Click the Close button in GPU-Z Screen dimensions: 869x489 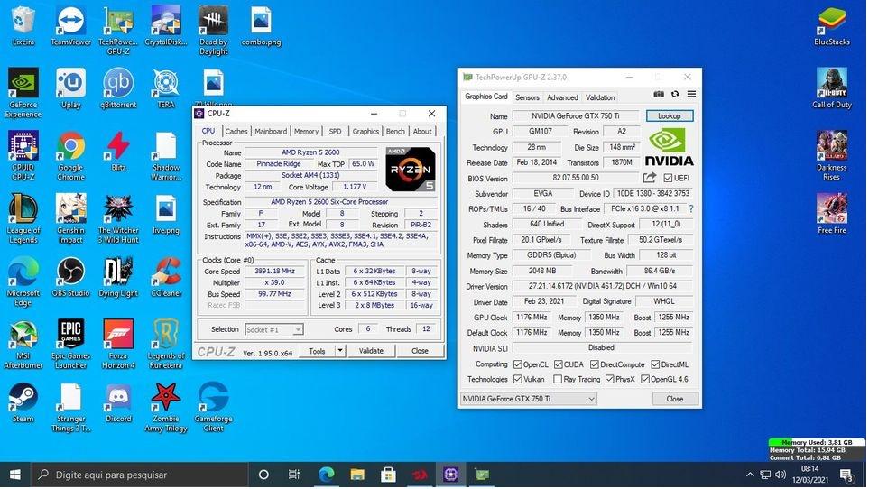tap(675, 399)
